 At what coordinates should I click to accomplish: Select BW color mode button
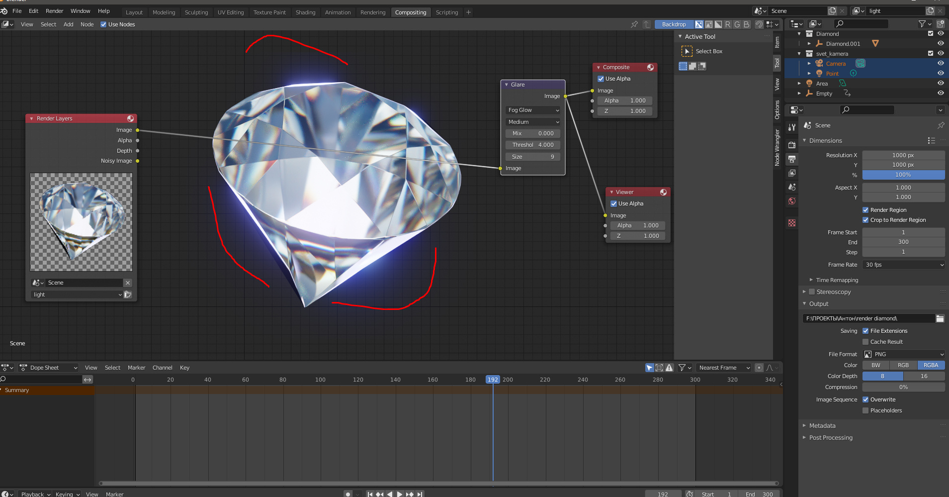click(876, 365)
